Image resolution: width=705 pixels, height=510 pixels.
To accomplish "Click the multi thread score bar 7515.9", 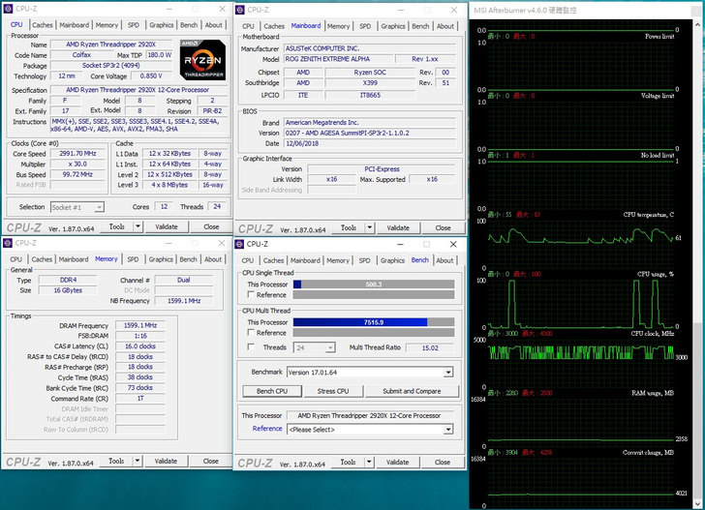I will coord(373,322).
